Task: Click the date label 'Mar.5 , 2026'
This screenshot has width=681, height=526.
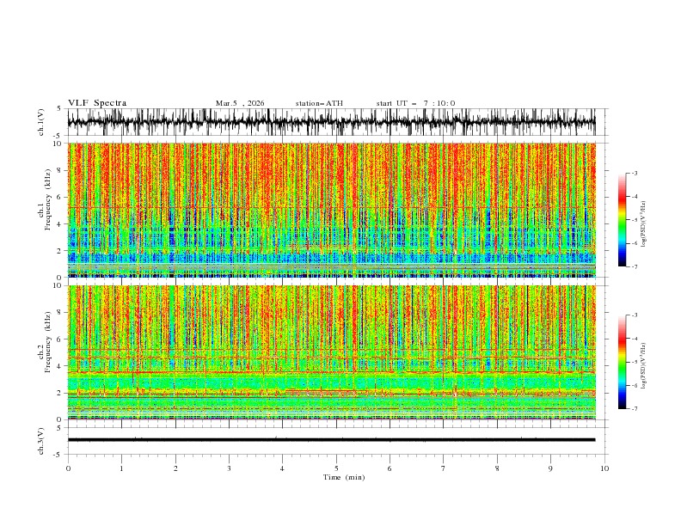Action: click(240, 103)
